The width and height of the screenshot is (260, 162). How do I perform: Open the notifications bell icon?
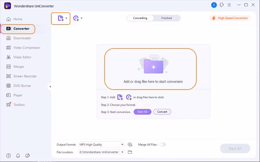coord(18,156)
